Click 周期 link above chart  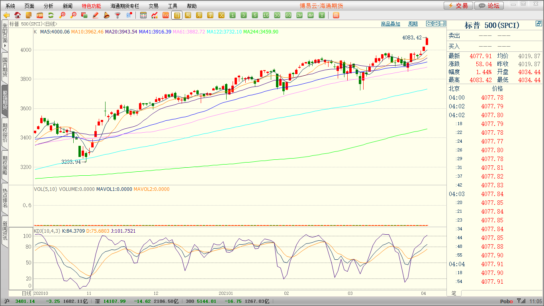pyautogui.click(x=413, y=24)
